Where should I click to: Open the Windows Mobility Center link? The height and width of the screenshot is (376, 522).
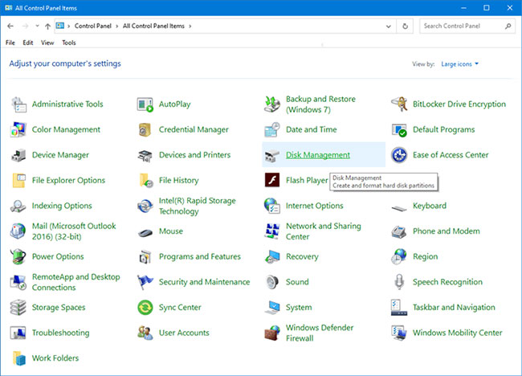click(x=458, y=333)
